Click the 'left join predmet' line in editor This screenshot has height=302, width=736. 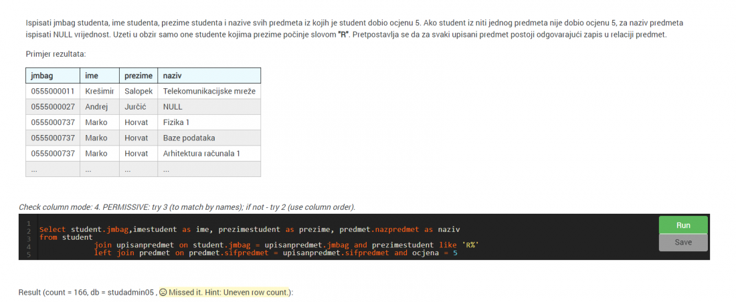[276, 253]
